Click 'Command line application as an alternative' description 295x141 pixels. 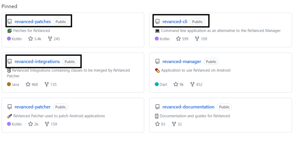(x=221, y=31)
